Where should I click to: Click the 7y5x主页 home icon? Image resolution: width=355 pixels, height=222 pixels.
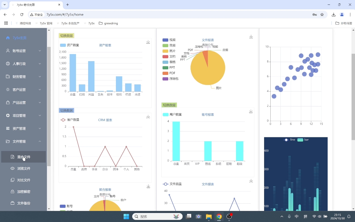8,38
